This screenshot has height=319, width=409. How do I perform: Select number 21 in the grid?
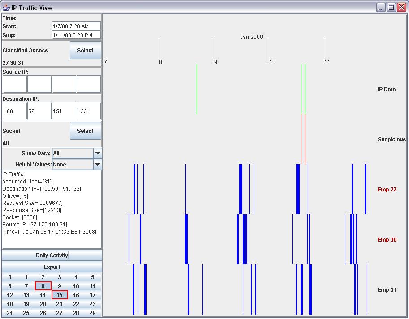60,304
